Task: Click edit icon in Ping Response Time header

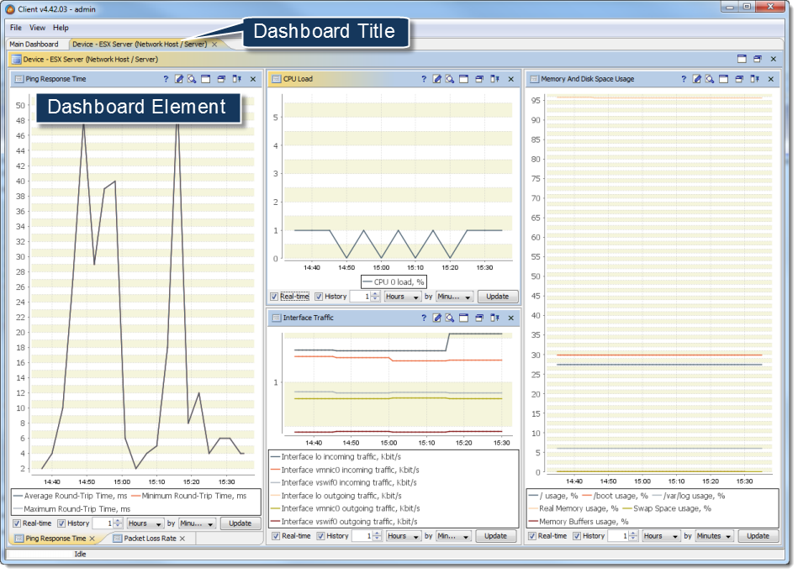Action: pyautogui.click(x=178, y=79)
